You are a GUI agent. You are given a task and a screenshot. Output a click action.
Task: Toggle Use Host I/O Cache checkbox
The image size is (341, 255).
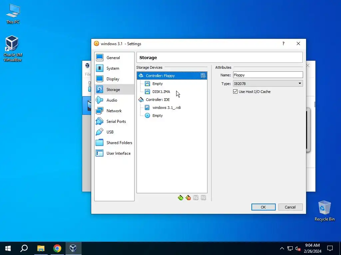point(235,92)
